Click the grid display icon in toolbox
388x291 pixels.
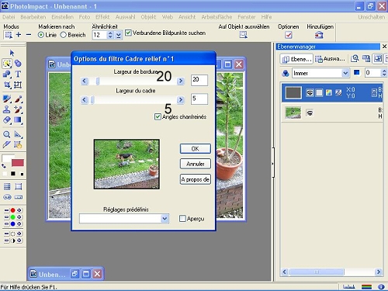[7, 186]
